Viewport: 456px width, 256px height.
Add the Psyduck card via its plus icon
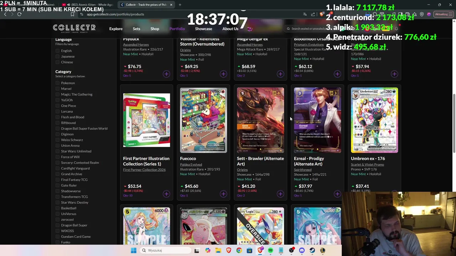click(166, 74)
